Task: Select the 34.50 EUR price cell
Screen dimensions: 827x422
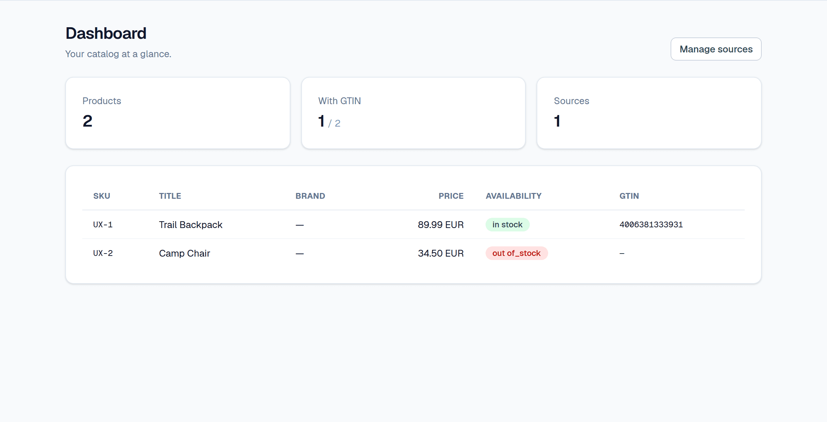Action: pos(441,253)
